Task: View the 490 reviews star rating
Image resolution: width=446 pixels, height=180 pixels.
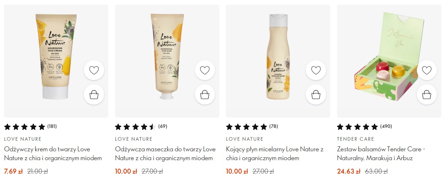Action: point(364,126)
